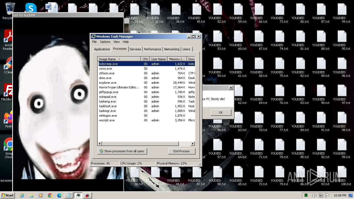Screen dimensions: 354x199
Task: Select the YOUDIED 45.txt file icon
Action: click(197, 13)
